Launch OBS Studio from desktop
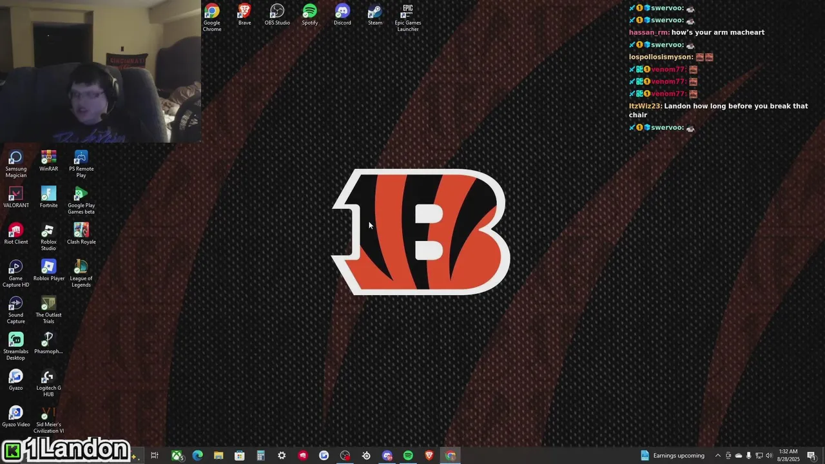Viewport: 825px width, 464px height. 277,15
